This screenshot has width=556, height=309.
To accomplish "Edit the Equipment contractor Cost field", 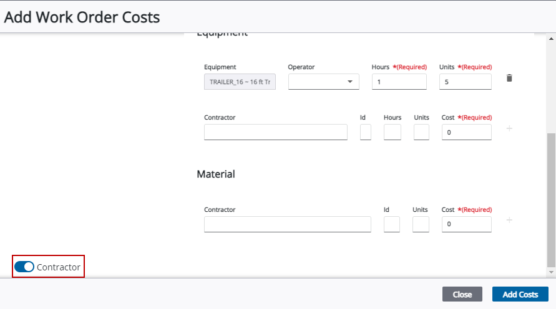I will click(x=466, y=132).
